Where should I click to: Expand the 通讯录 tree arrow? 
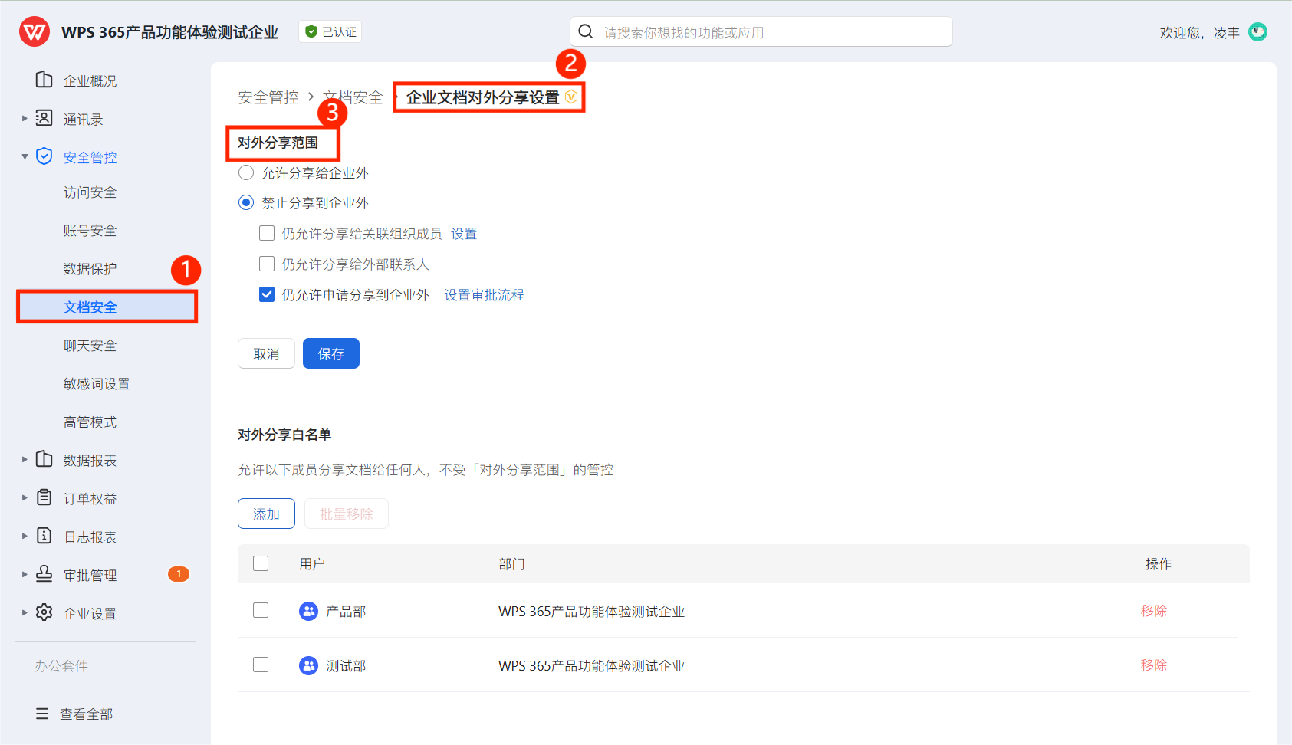click(25, 118)
